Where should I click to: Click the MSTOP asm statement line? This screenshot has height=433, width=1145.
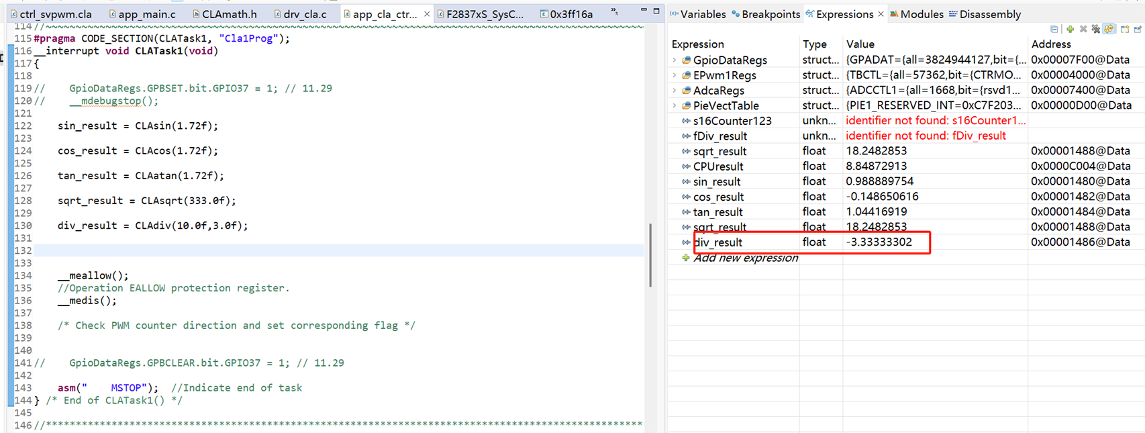108,388
